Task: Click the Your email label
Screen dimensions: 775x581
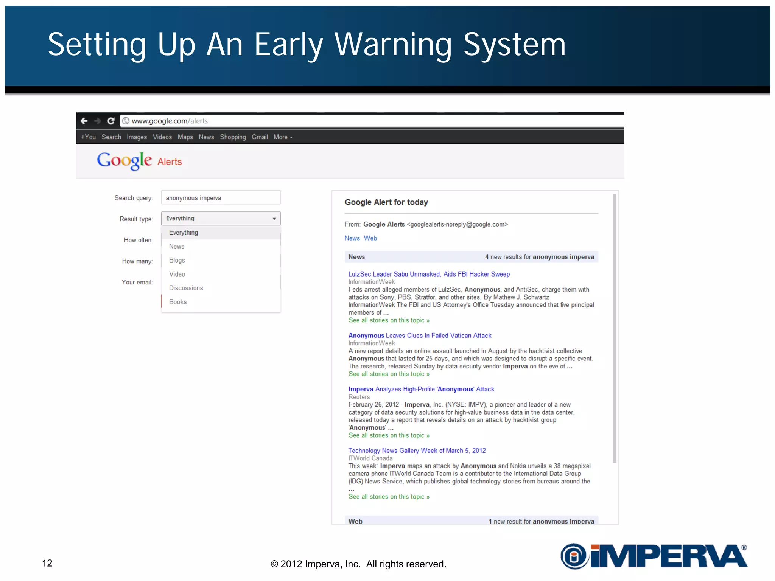Action: (137, 282)
